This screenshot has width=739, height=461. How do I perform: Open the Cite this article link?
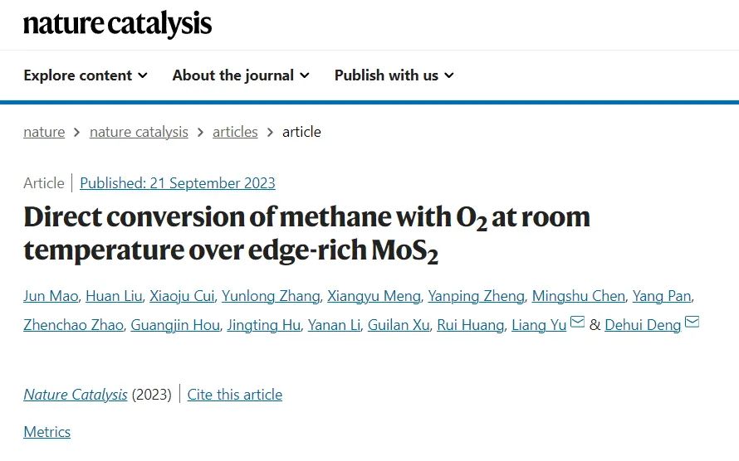[x=235, y=395]
